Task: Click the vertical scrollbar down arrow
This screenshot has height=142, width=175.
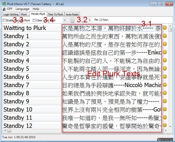Action: [170, 127]
